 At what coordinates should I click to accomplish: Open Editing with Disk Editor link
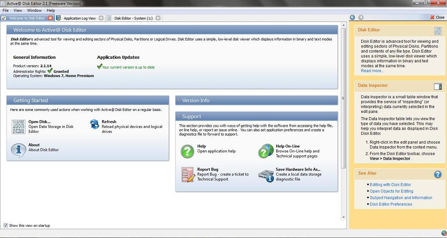tap(390, 185)
